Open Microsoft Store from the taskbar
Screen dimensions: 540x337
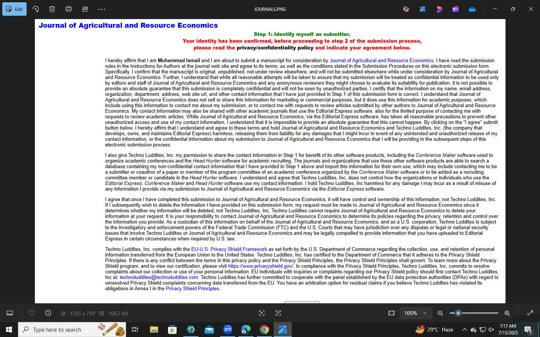(x=172, y=330)
